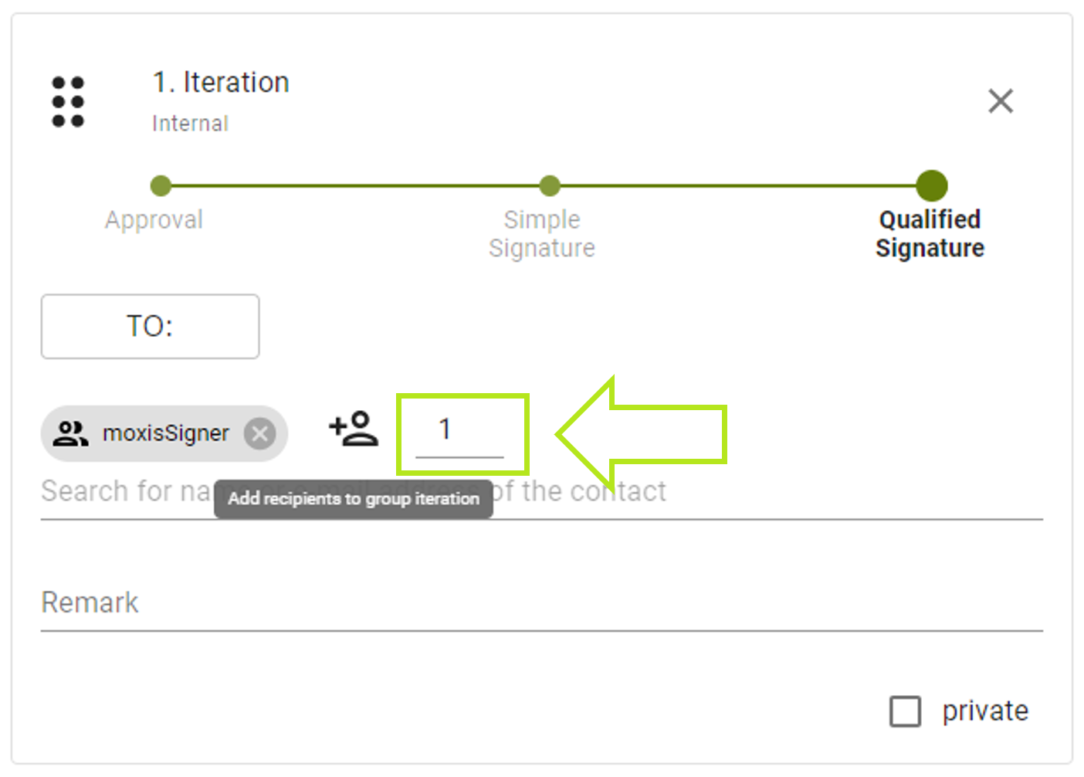Click the 1. Iteration title

coord(221,83)
